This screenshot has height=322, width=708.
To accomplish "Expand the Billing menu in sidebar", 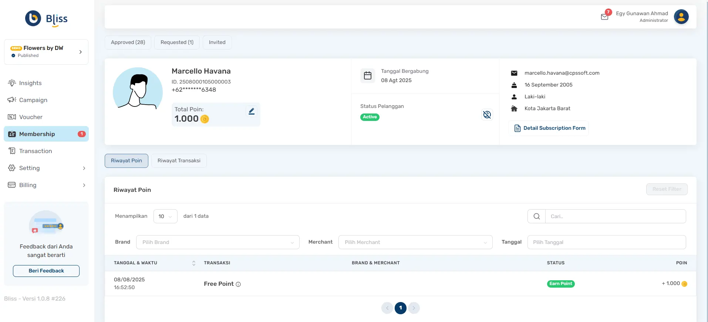I will point(46,185).
